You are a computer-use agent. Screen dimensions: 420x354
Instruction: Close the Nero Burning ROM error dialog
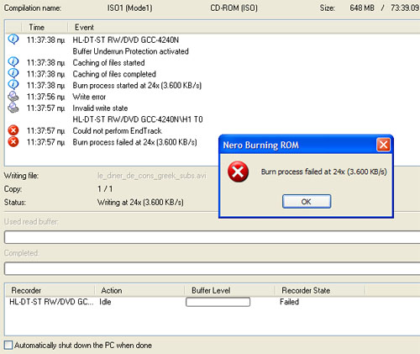[383, 145]
